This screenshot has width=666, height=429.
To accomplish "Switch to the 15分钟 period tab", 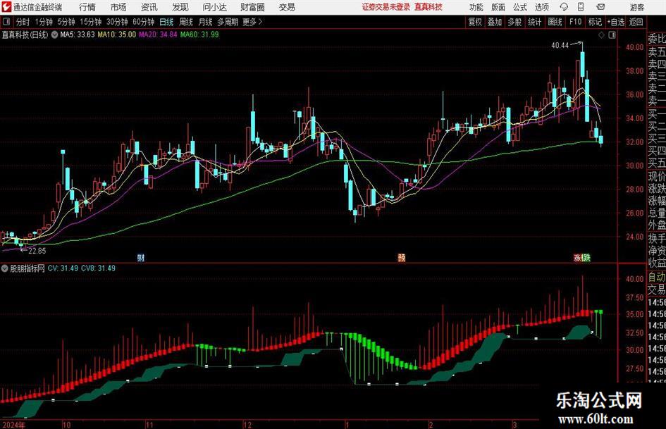I will (x=90, y=22).
